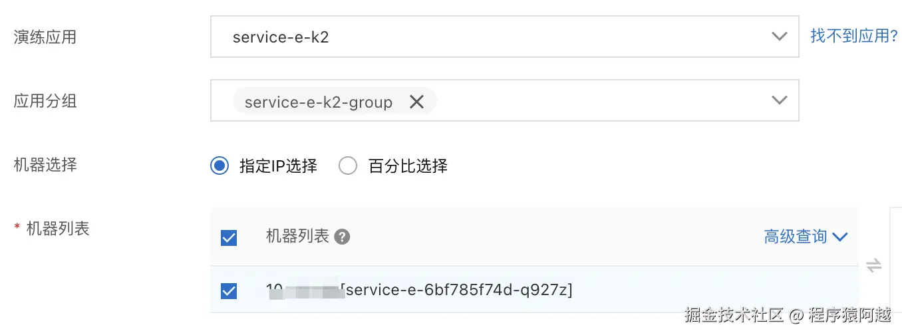Viewport: 902px width, 335px height.
Task: Click the service-e-k2-group tag label
Action: 318,102
